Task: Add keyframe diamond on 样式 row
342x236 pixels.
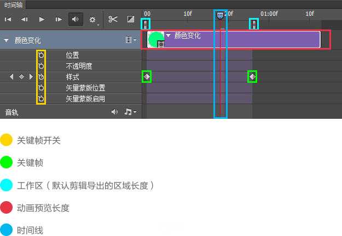Action: pos(21,77)
